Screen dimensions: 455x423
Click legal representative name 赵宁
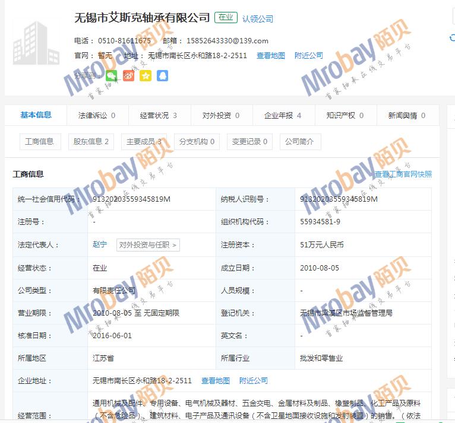point(100,244)
